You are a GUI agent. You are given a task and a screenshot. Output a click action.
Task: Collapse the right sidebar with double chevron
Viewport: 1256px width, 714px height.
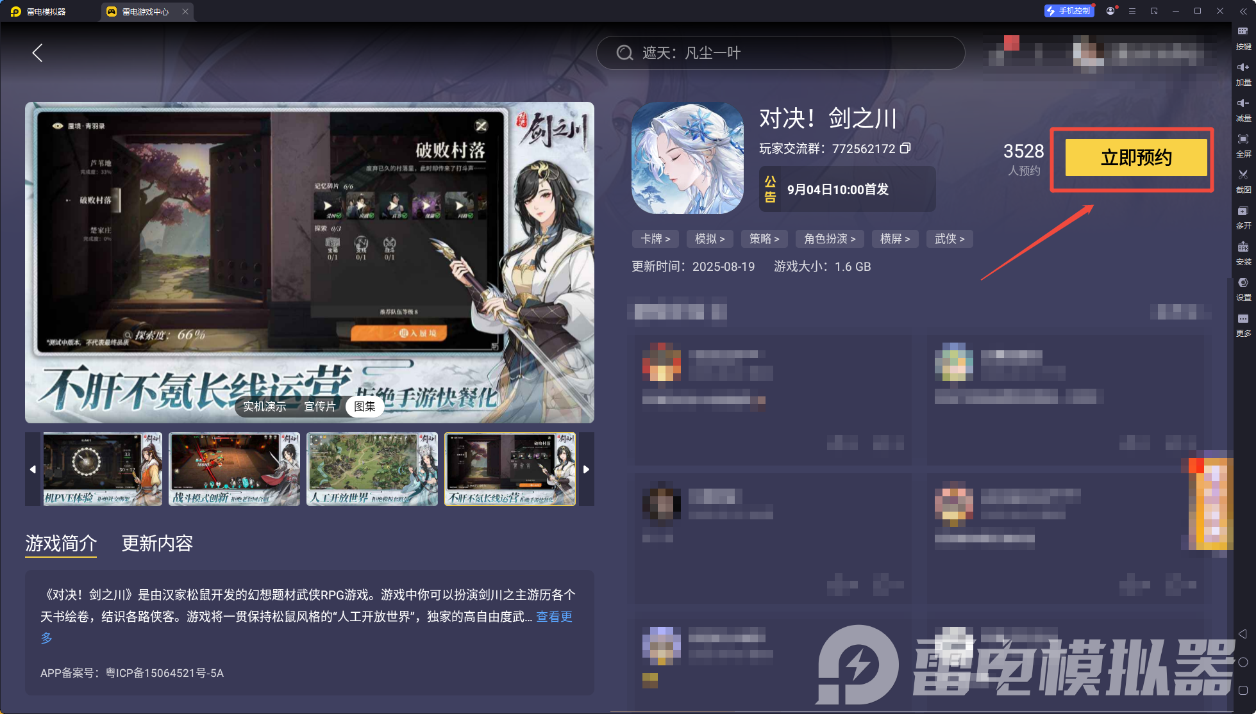pyautogui.click(x=1243, y=12)
